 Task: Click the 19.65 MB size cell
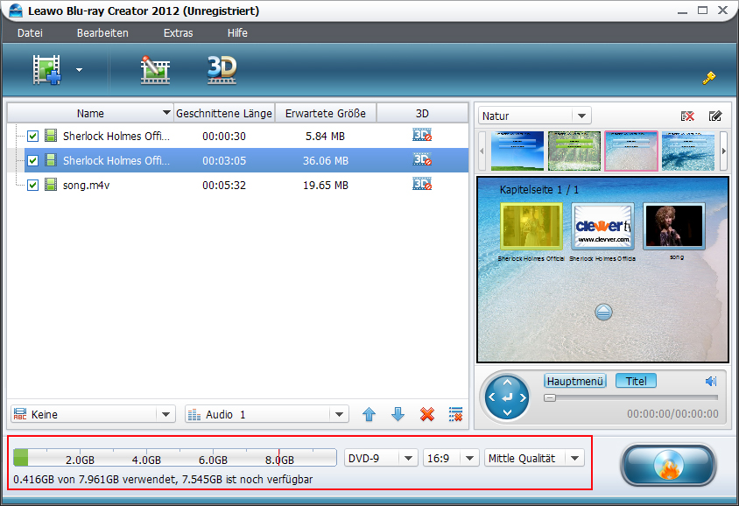[326, 186]
